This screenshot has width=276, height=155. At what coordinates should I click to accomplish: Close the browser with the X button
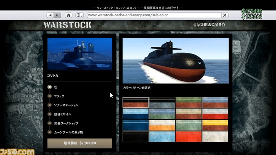pyautogui.click(x=225, y=15)
